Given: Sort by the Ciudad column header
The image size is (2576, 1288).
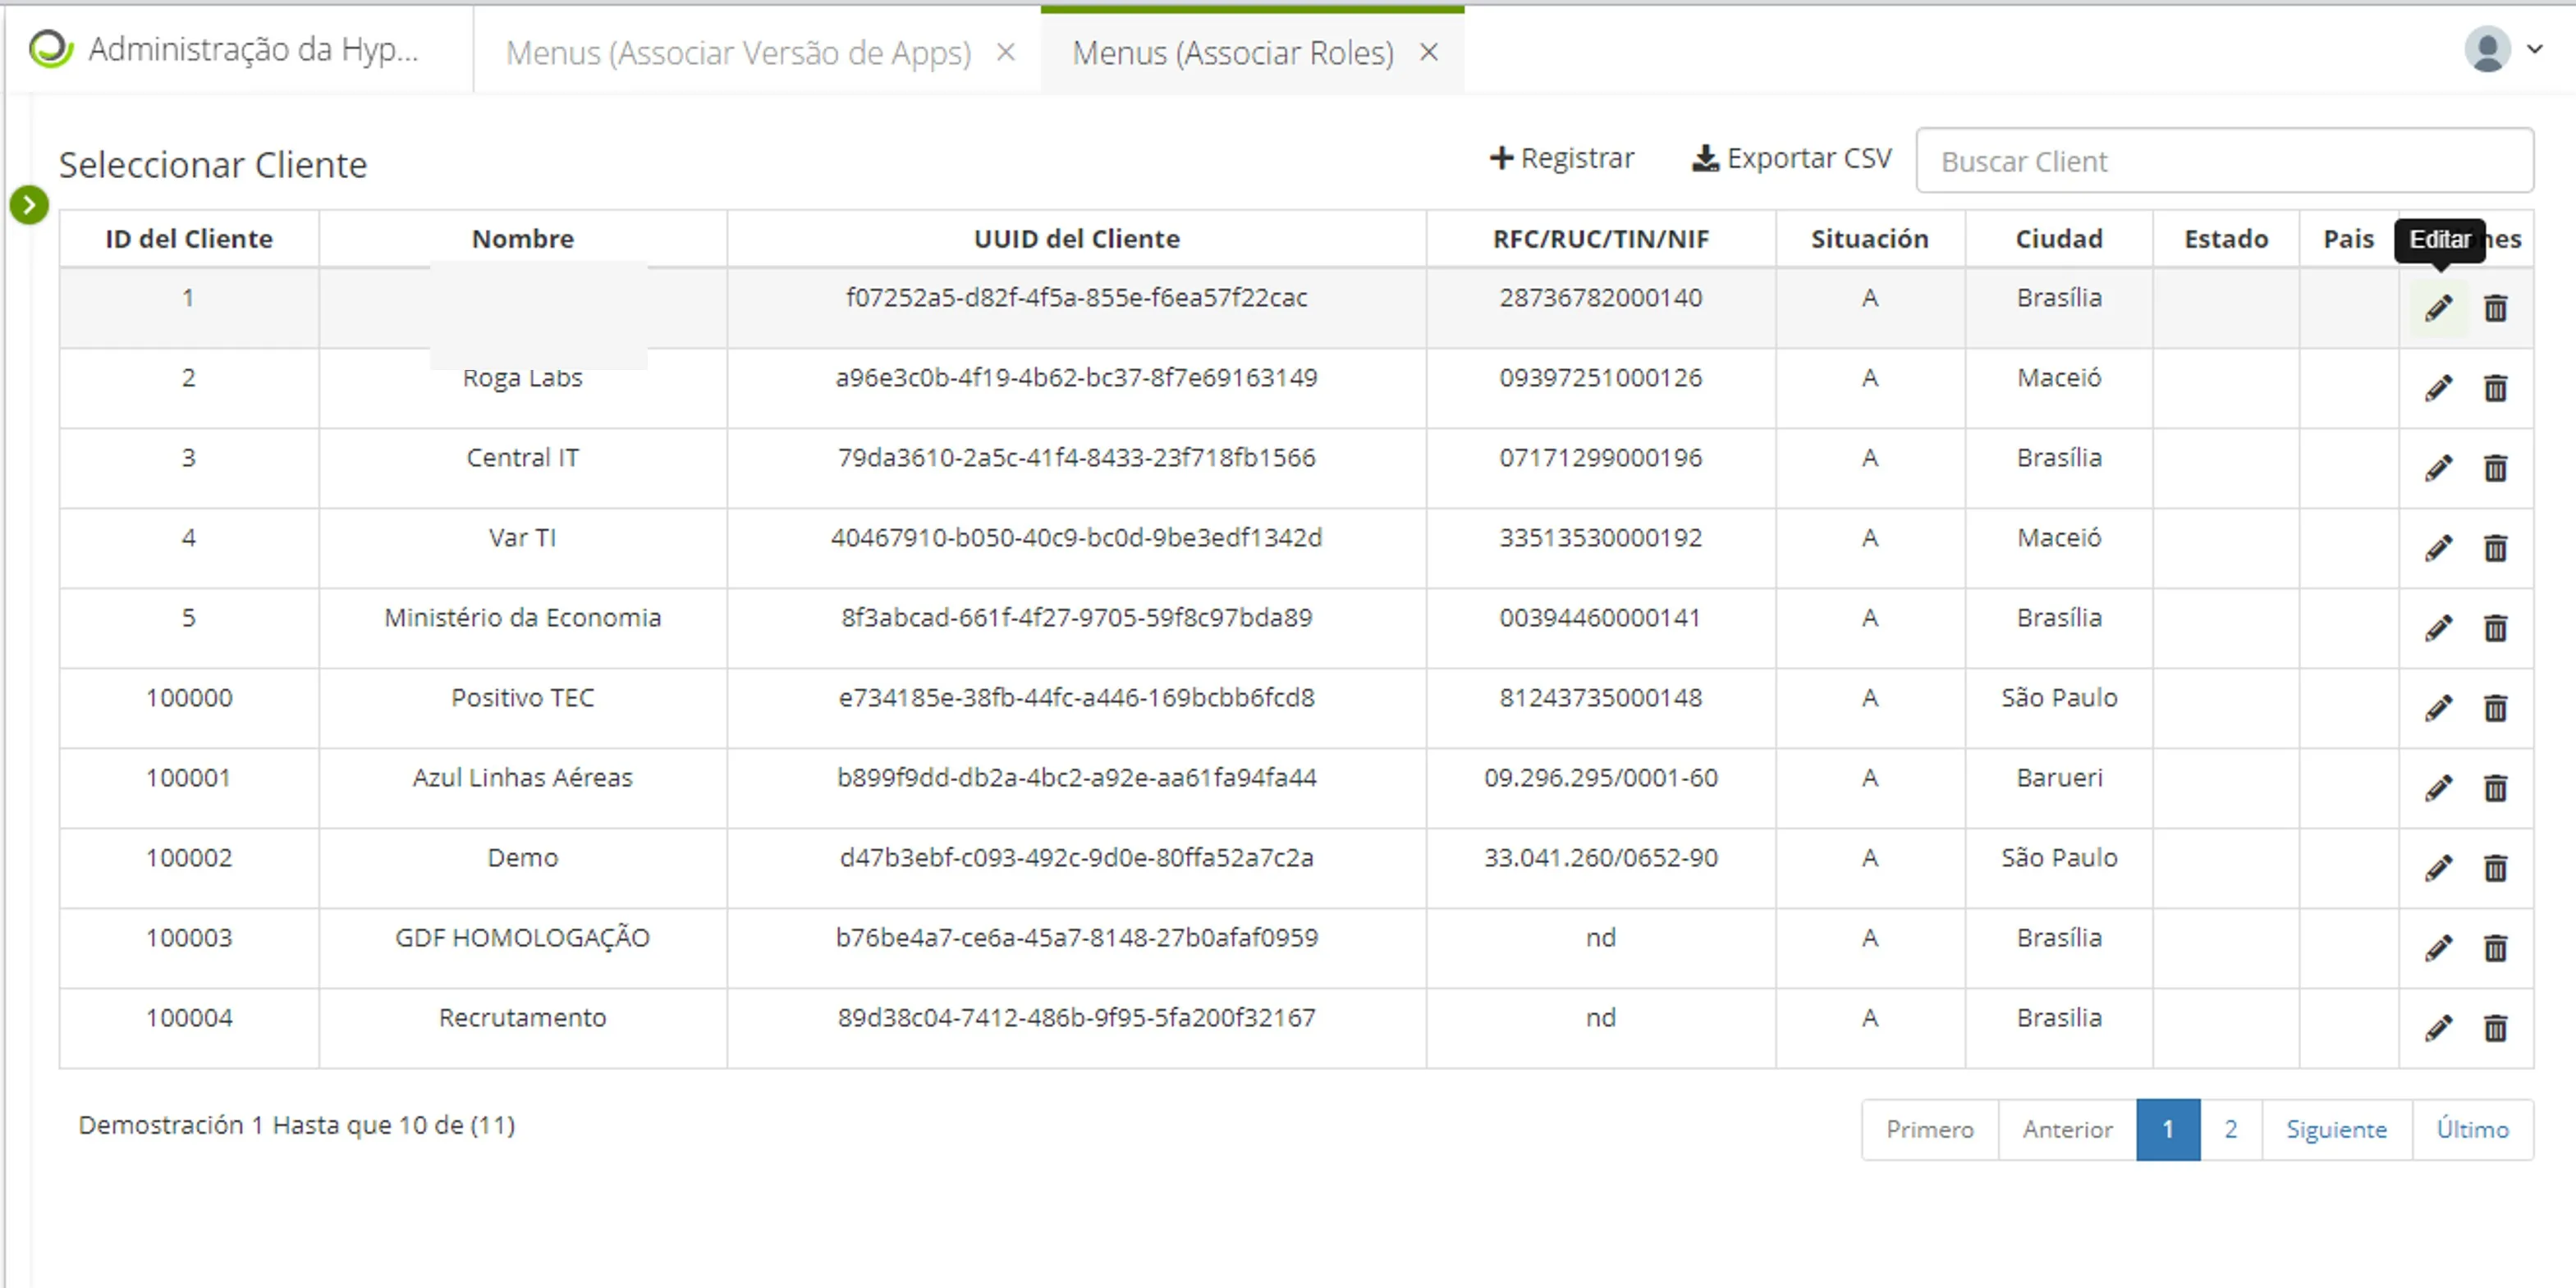Looking at the screenshot, I should pos(2059,239).
